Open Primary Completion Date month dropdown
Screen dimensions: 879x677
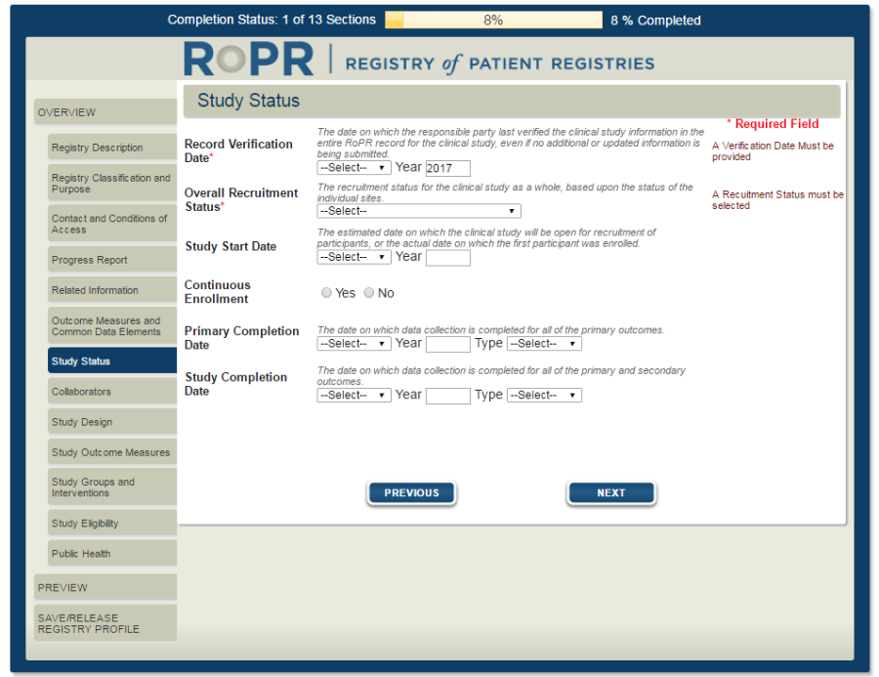(x=354, y=343)
